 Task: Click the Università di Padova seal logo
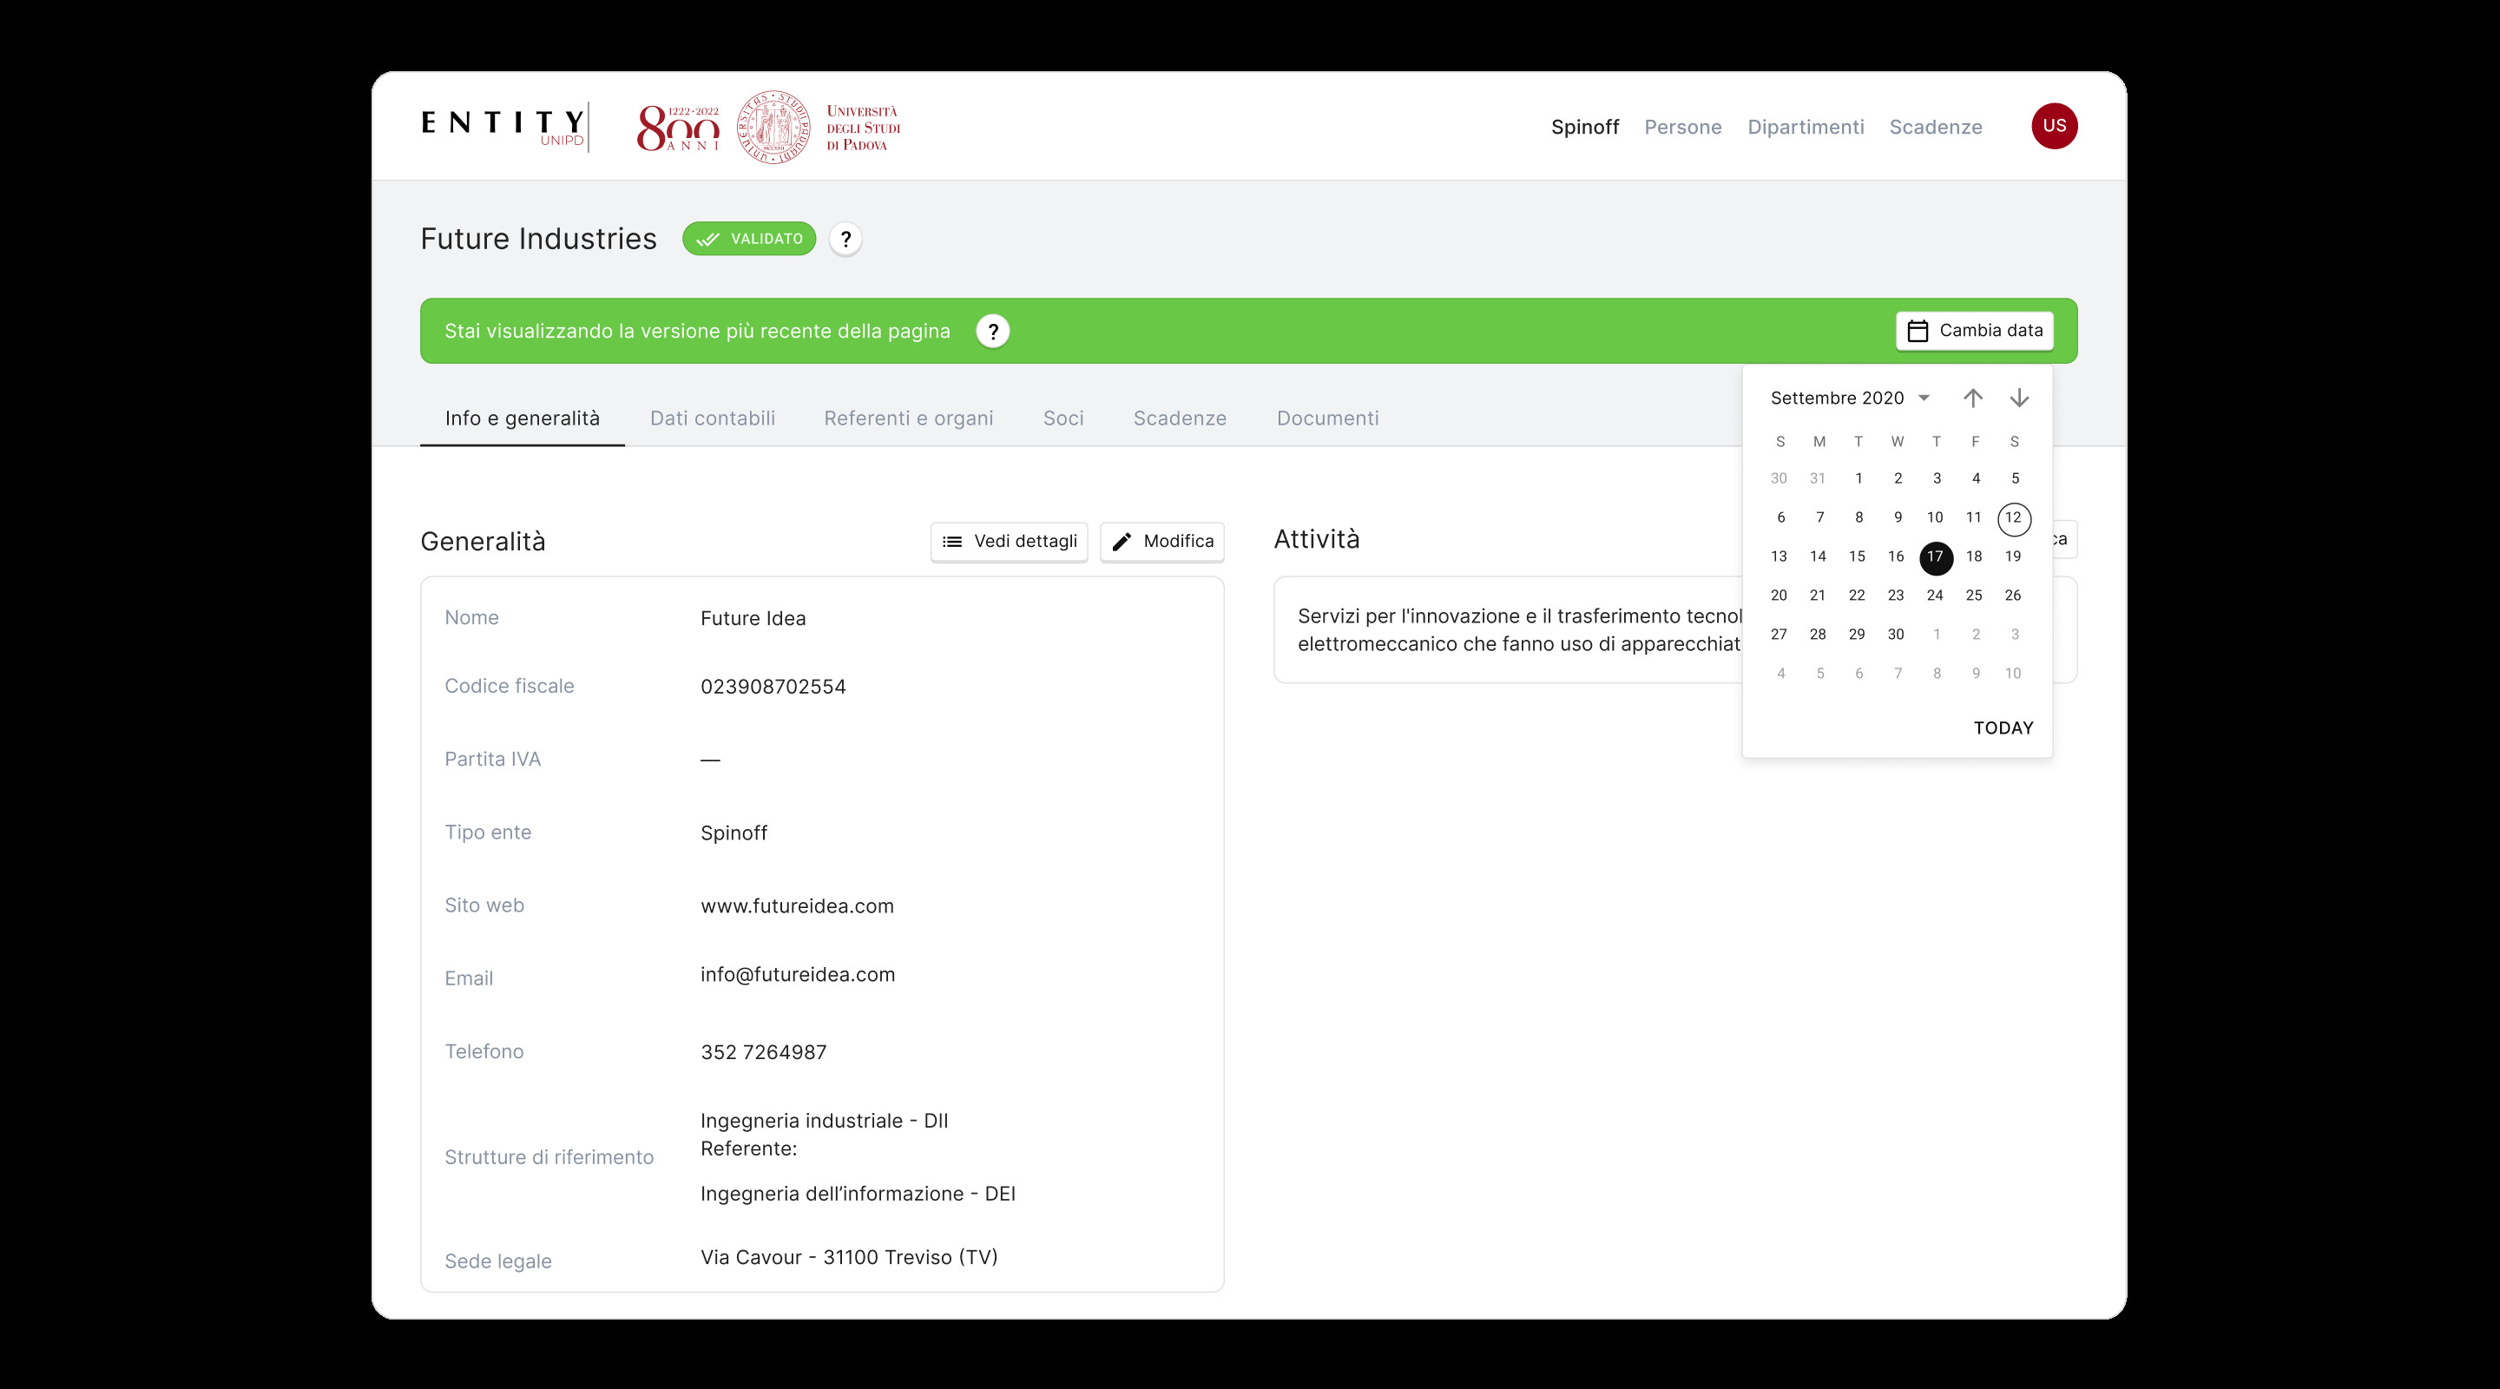773,127
